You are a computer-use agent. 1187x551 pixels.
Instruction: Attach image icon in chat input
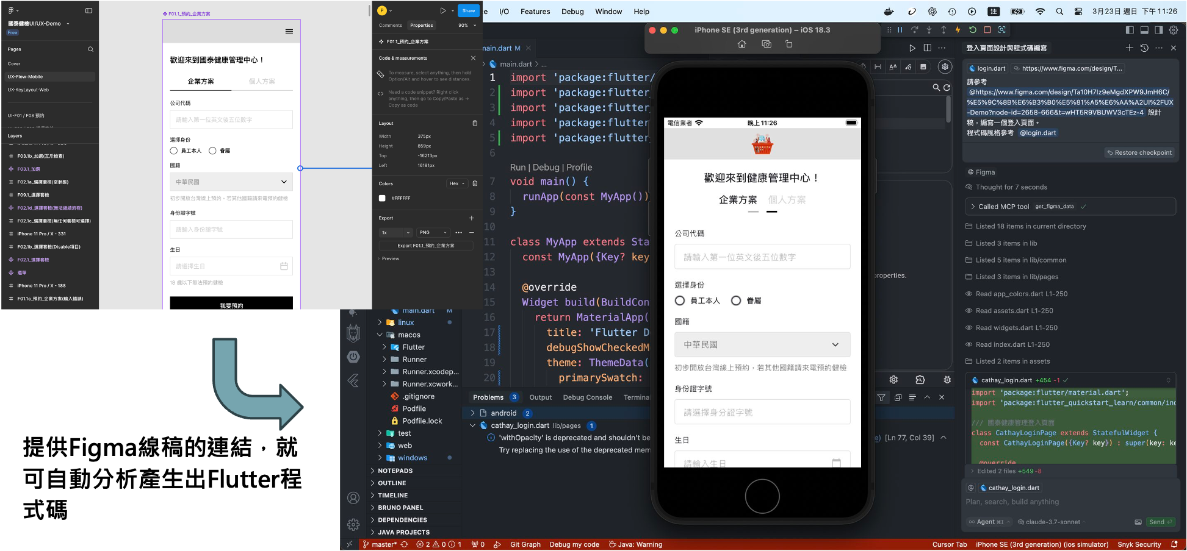(1138, 522)
